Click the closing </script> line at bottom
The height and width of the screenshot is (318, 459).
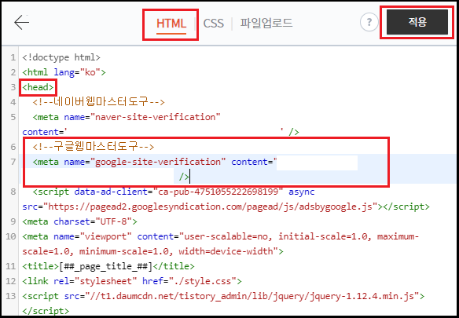click(46, 310)
